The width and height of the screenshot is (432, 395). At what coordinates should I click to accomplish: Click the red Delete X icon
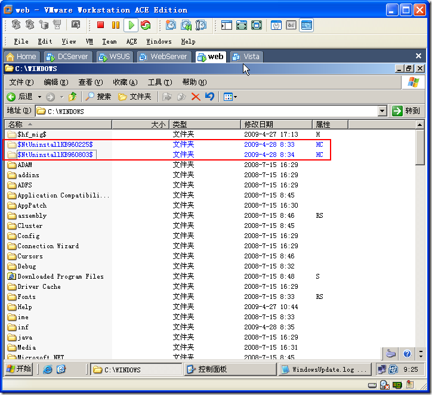point(196,97)
